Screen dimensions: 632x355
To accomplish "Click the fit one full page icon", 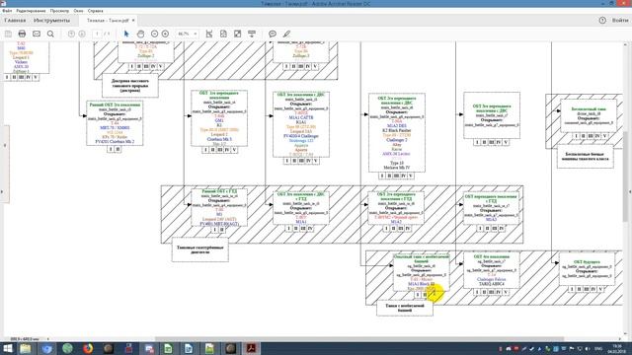I will point(223,34).
